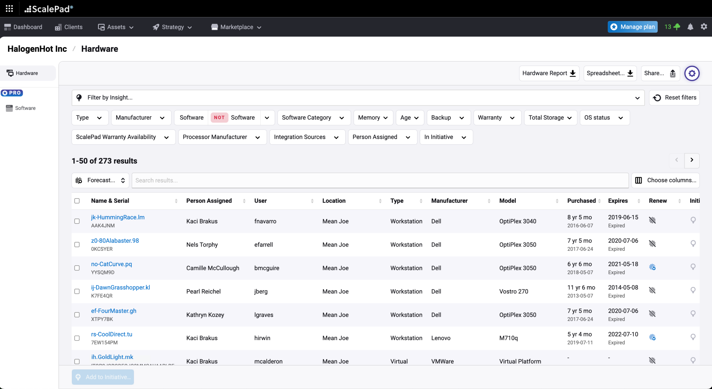Sort by Person Assigned column arrows
This screenshot has width=712, height=389.
pos(244,201)
